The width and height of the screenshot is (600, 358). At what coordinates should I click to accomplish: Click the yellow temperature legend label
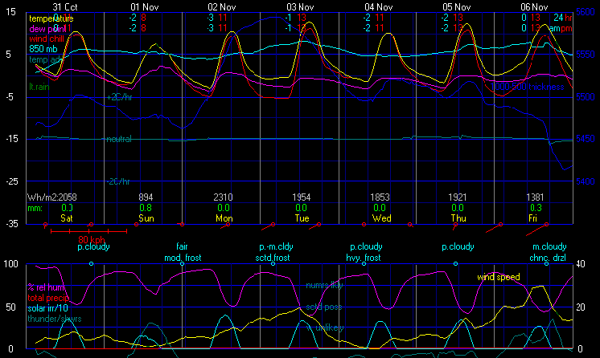(x=51, y=18)
